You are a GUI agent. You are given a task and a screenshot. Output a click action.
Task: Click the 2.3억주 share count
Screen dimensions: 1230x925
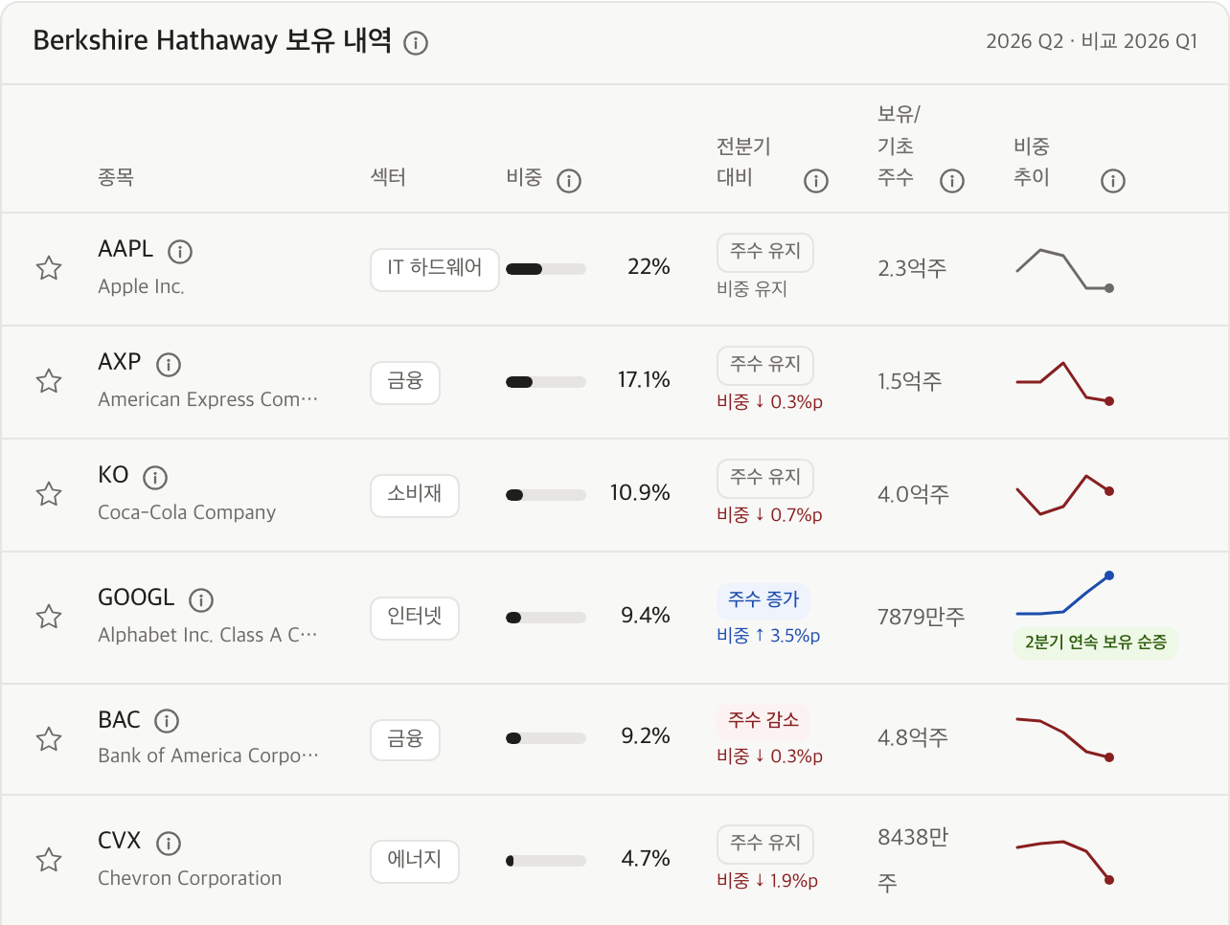(912, 268)
